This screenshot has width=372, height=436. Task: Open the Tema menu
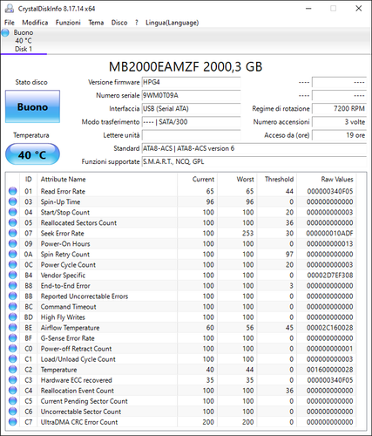(x=96, y=23)
